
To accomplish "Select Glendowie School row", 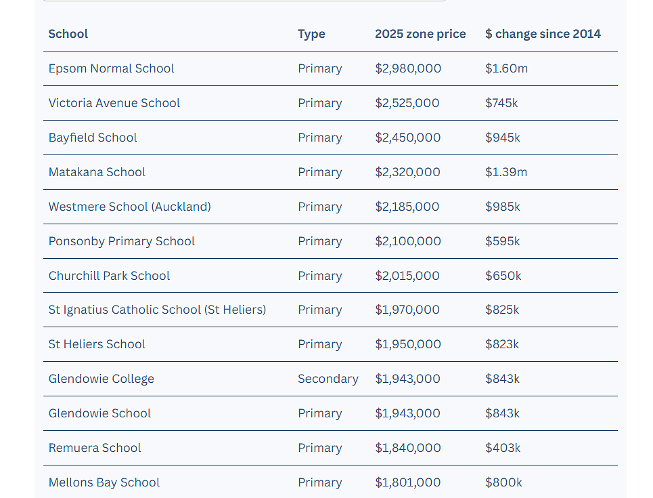I will coord(330,413).
